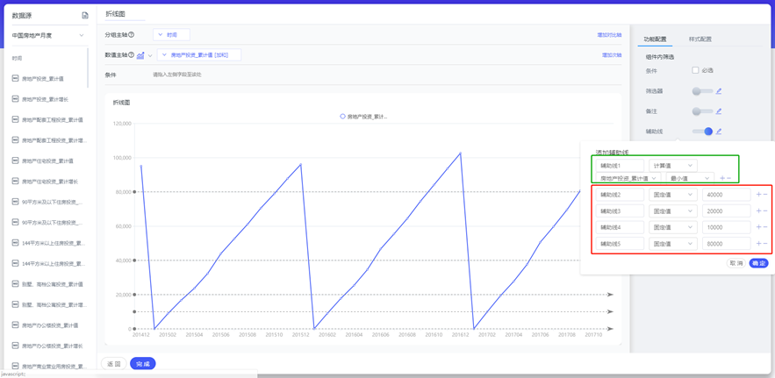Click the minus icon on the 辅助线5 row

[765, 244]
